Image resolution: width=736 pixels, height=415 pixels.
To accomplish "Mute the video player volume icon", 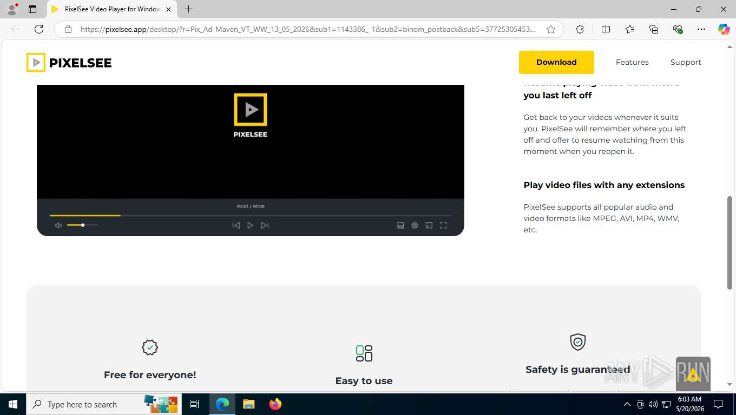I will pos(58,225).
